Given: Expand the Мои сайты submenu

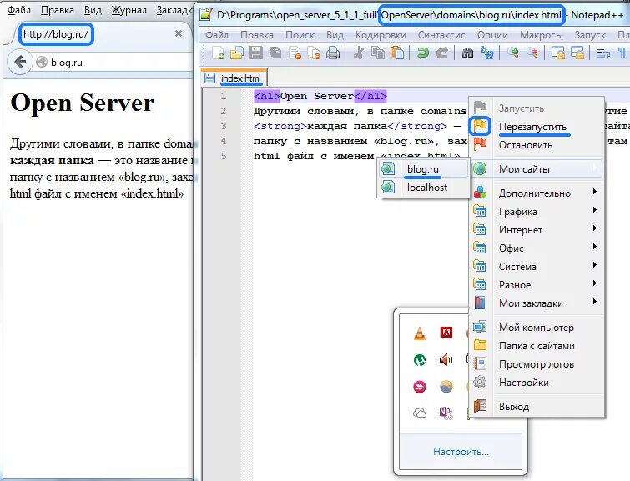Looking at the screenshot, I should point(537,169).
